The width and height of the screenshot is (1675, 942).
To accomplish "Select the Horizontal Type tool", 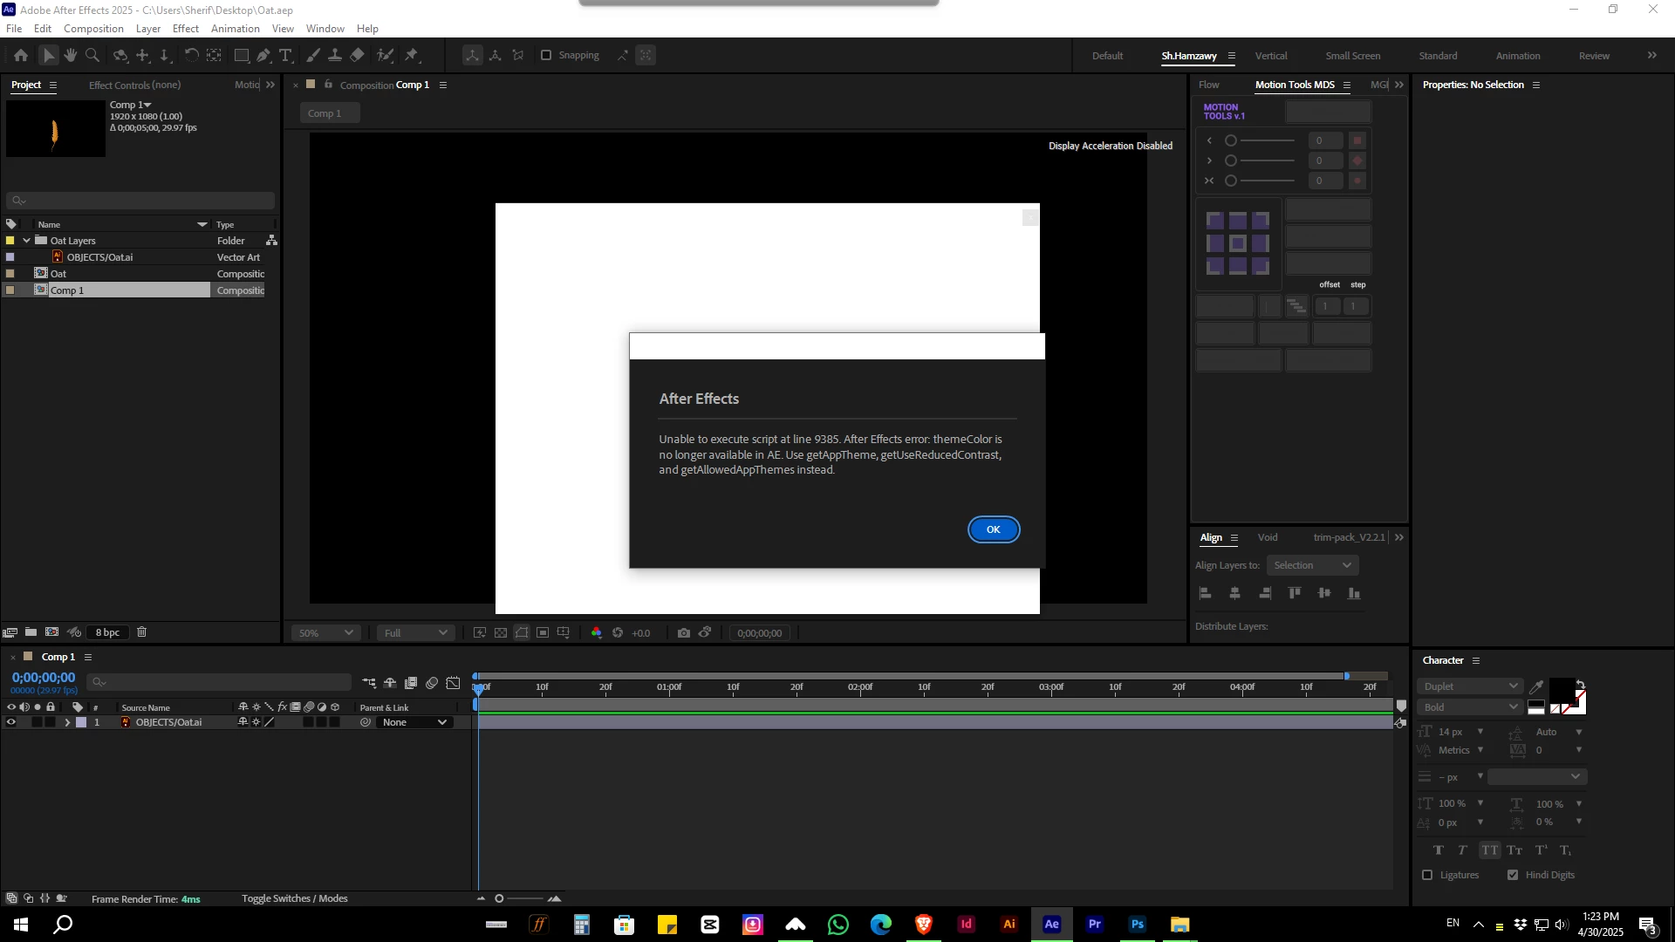I will (x=285, y=55).
